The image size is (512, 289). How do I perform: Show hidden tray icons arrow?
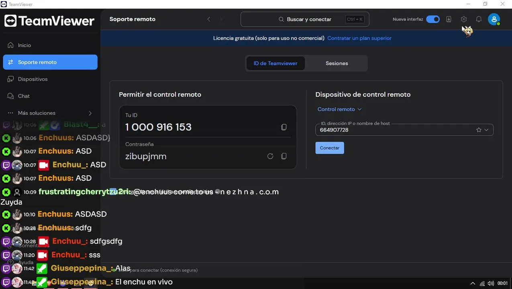(x=473, y=283)
